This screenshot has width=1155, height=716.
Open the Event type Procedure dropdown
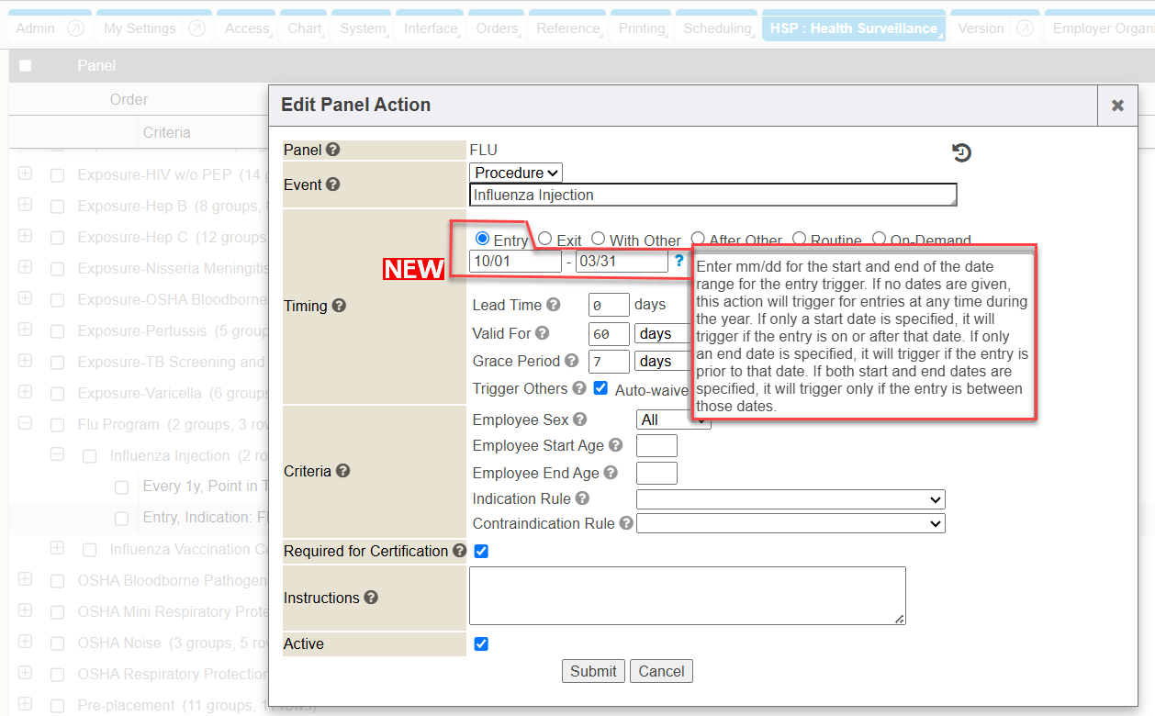516,173
